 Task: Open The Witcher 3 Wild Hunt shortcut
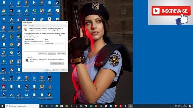click(x=19, y=96)
